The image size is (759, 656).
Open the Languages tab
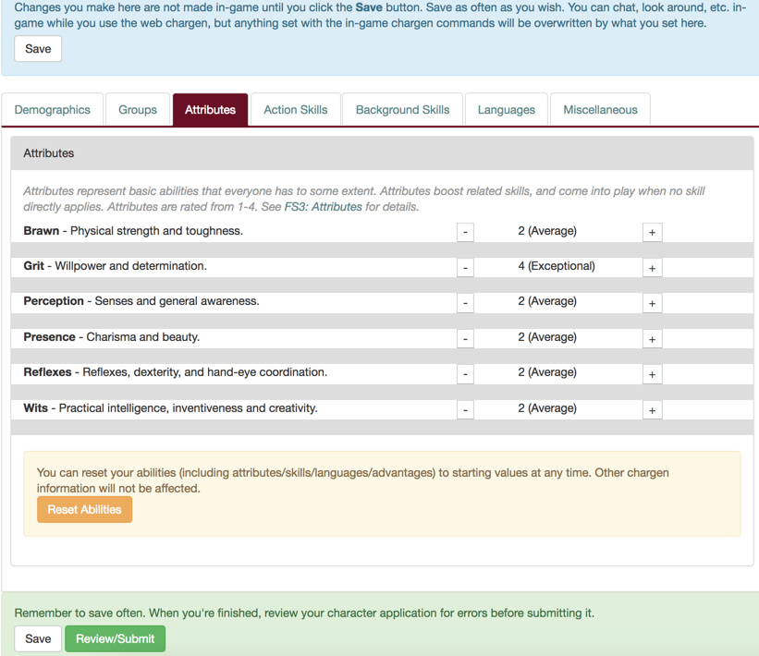pyautogui.click(x=506, y=110)
